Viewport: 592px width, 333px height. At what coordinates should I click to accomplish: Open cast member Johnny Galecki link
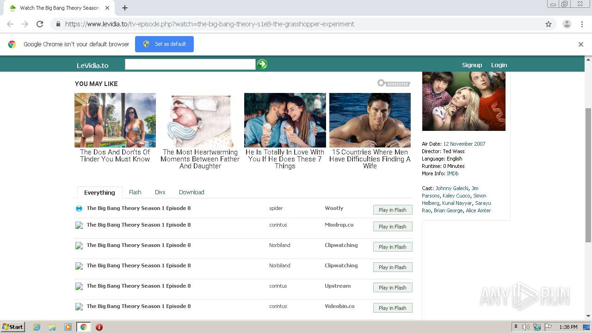(452, 188)
